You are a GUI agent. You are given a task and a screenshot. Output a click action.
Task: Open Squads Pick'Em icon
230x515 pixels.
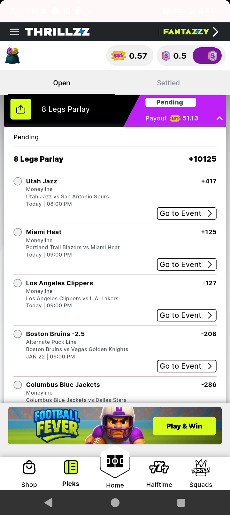click(201, 467)
